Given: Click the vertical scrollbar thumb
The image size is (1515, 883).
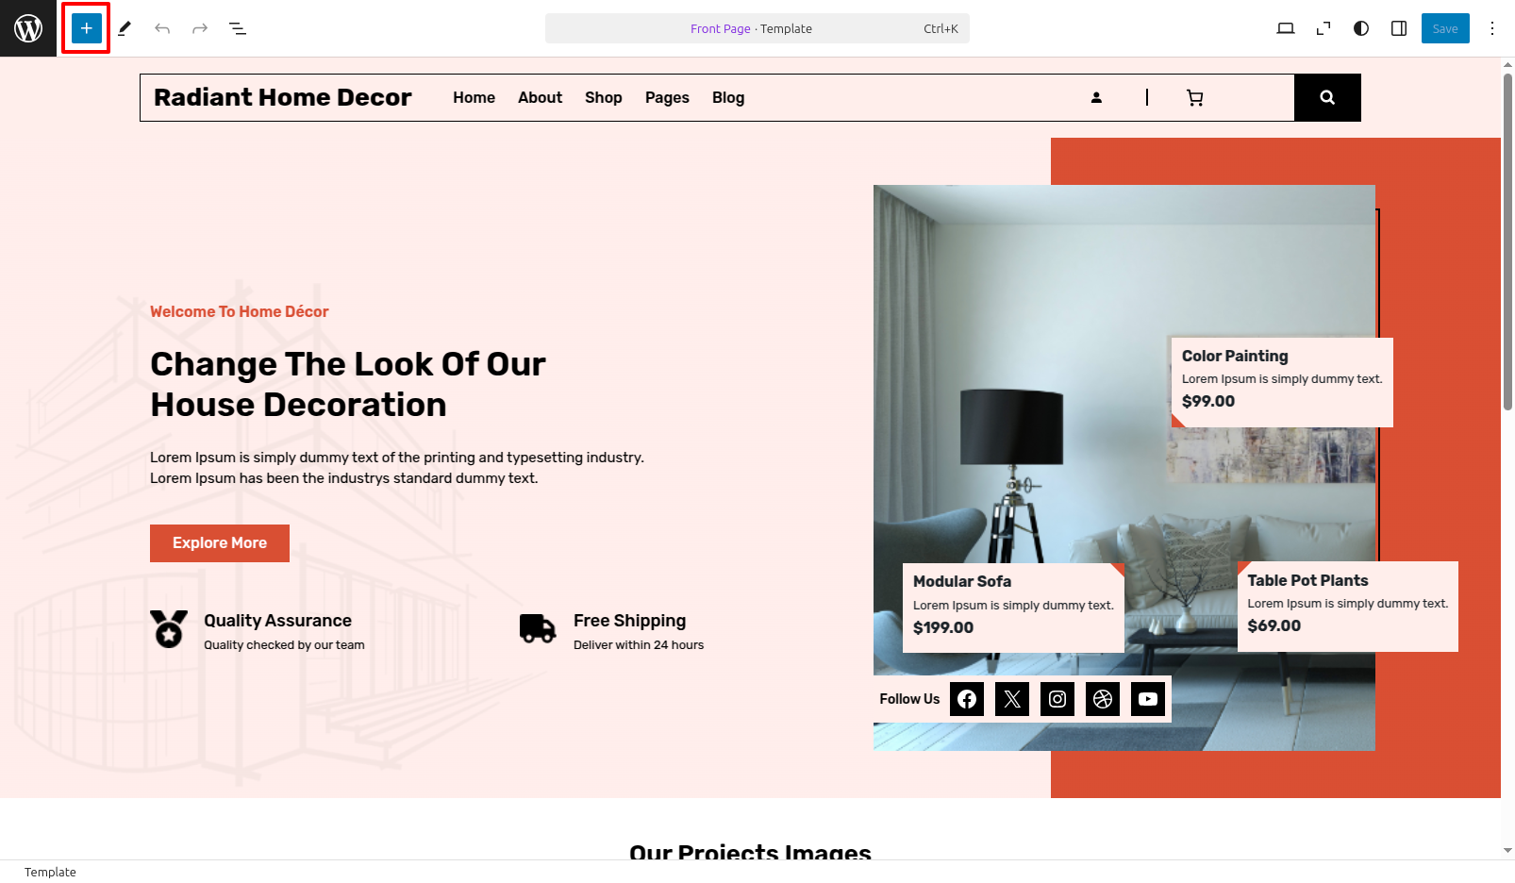Looking at the screenshot, I should click(1507, 242).
